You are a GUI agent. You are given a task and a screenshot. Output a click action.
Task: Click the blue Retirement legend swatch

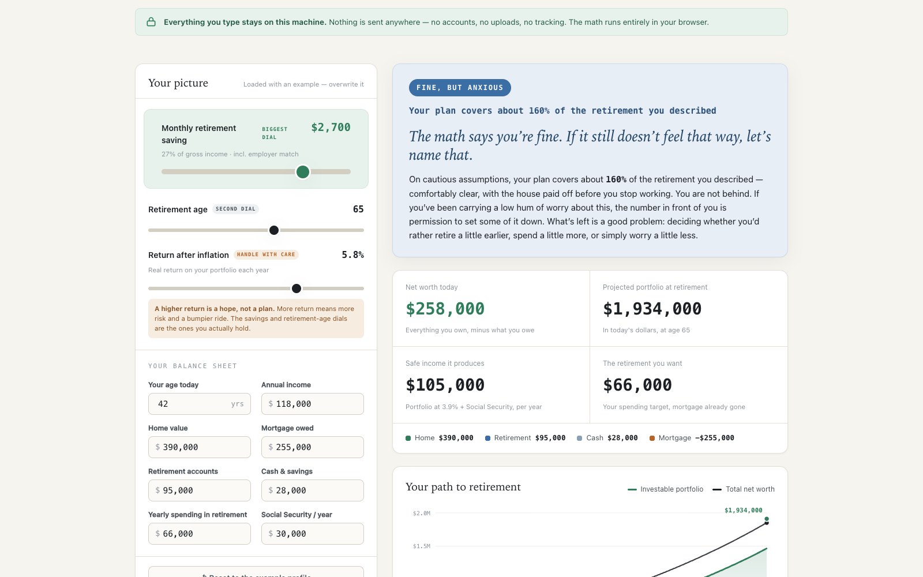click(487, 438)
